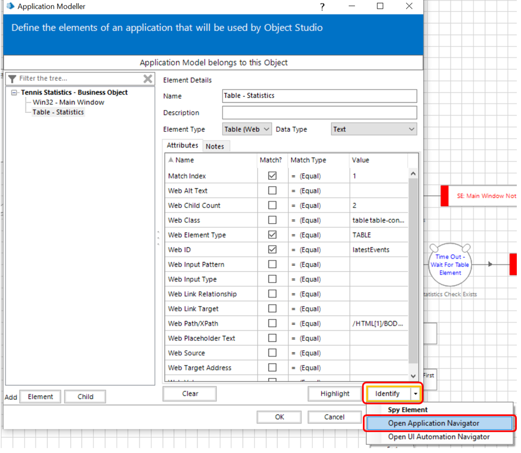Click the filter funnel icon
This screenshot has height=453, width=521.
pos(13,79)
